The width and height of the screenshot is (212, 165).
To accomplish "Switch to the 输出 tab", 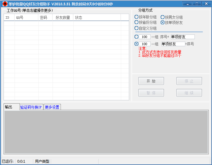I will tap(12, 107).
